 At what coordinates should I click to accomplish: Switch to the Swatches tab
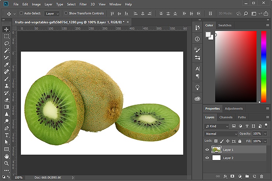pyautogui.click(x=225, y=25)
